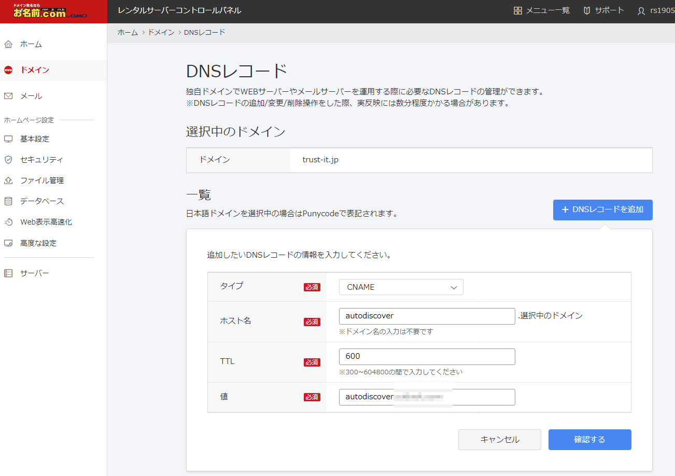Click ホーム in the breadcrumb
675x476 pixels.
pos(128,32)
